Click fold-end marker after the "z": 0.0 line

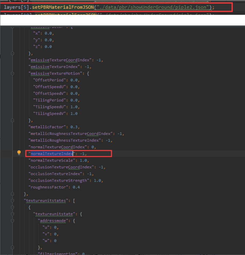12,53
